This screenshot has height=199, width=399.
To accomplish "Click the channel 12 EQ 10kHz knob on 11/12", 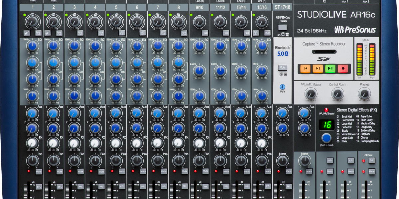I will (x=220, y=46).
